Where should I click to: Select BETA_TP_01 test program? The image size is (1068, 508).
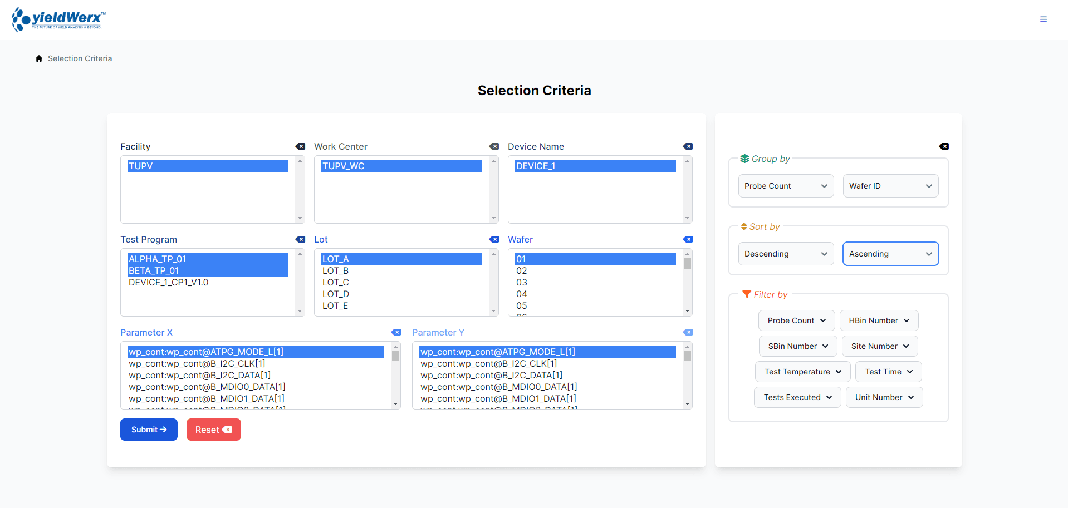(208, 270)
